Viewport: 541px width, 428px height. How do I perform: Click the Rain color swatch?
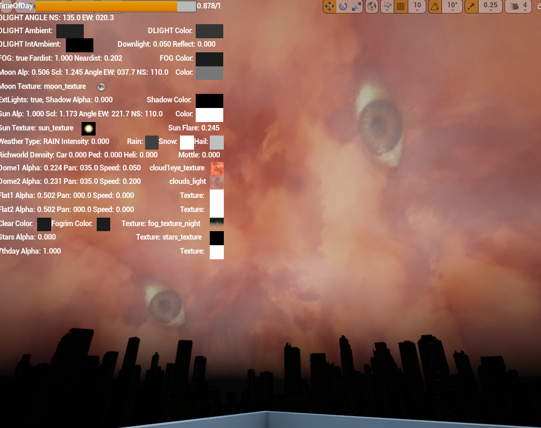coord(151,142)
